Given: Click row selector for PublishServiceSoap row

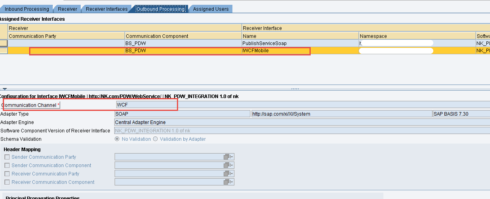Looking at the screenshot, I should [x=4, y=43].
